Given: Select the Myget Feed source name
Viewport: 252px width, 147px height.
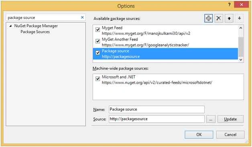Looking at the screenshot, I should [112, 28].
